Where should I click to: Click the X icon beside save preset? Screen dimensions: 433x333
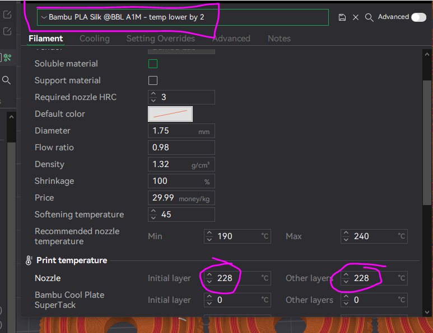click(x=356, y=17)
